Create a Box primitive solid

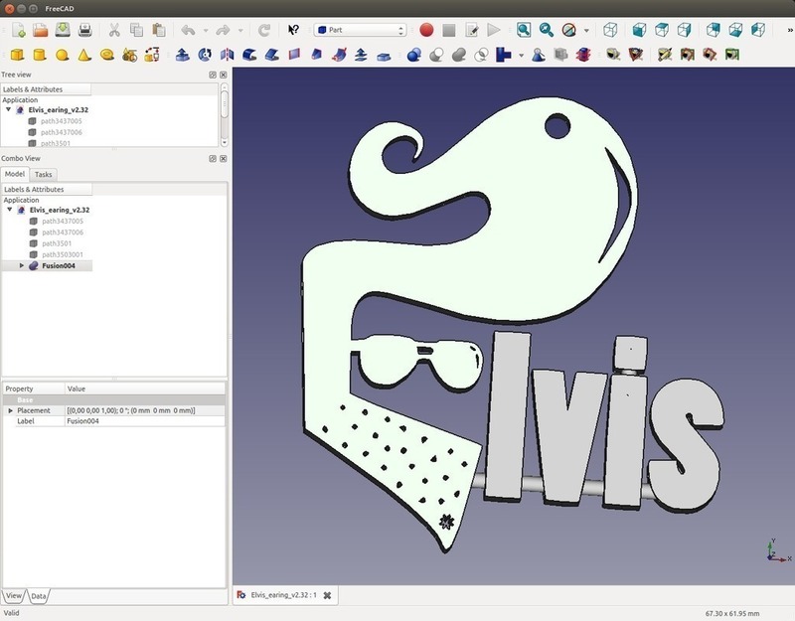pos(17,55)
